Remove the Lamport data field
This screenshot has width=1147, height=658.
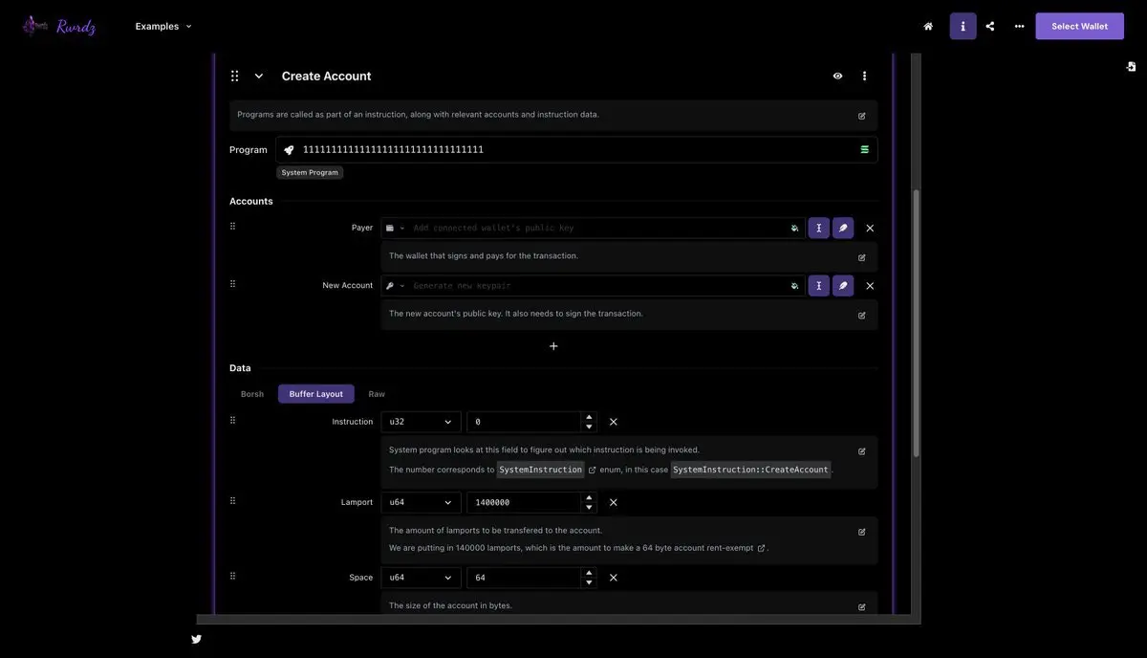[x=614, y=502]
